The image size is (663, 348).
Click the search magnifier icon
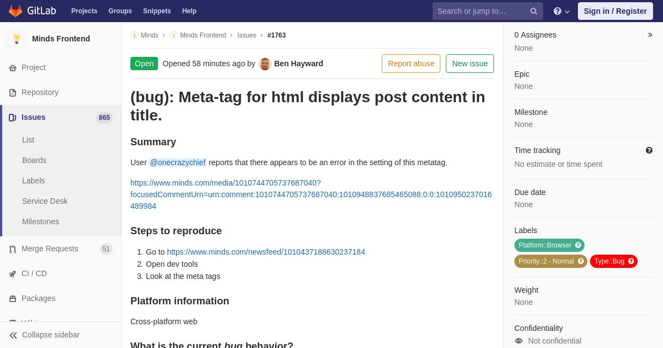pos(534,11)
